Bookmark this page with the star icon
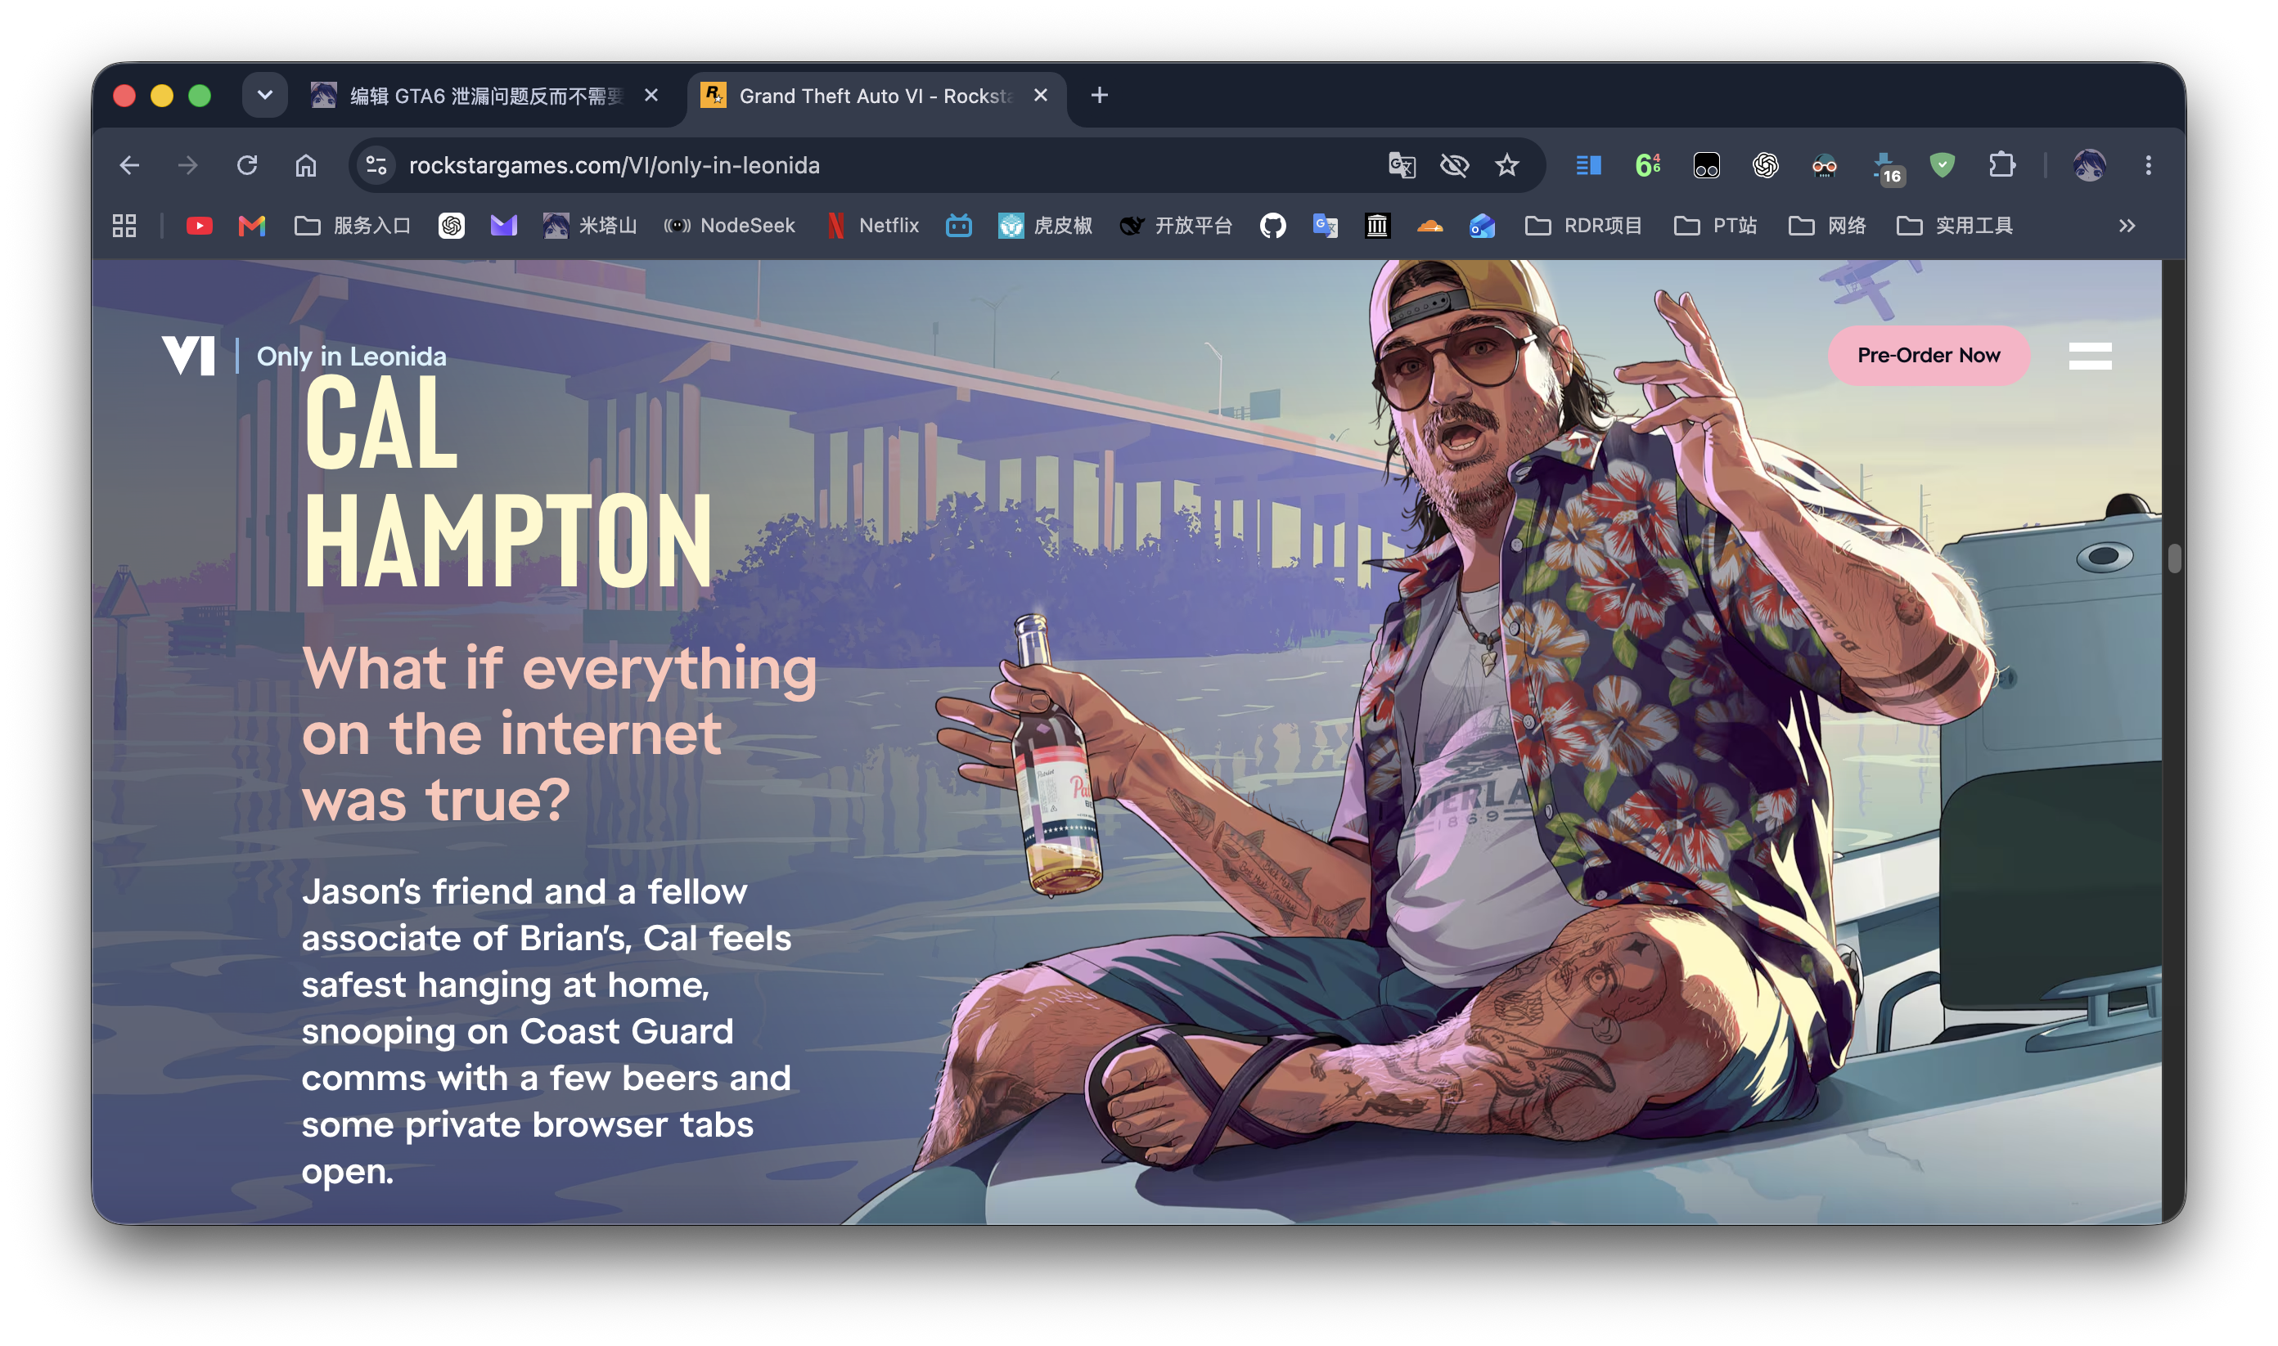2278x1346 pixels. tap(1506, 165)
